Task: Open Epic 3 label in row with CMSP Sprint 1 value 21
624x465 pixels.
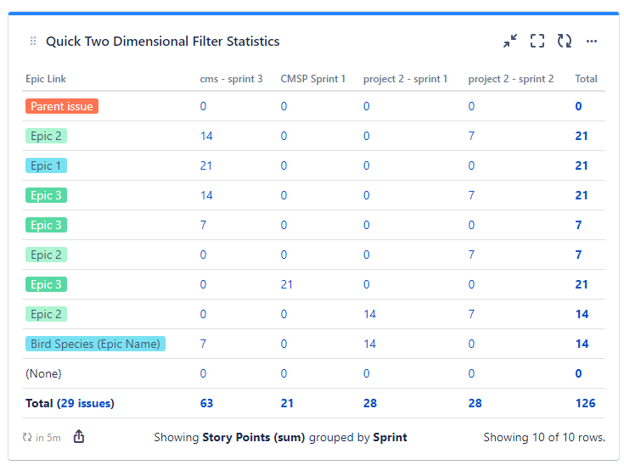Action: point(46,284)
